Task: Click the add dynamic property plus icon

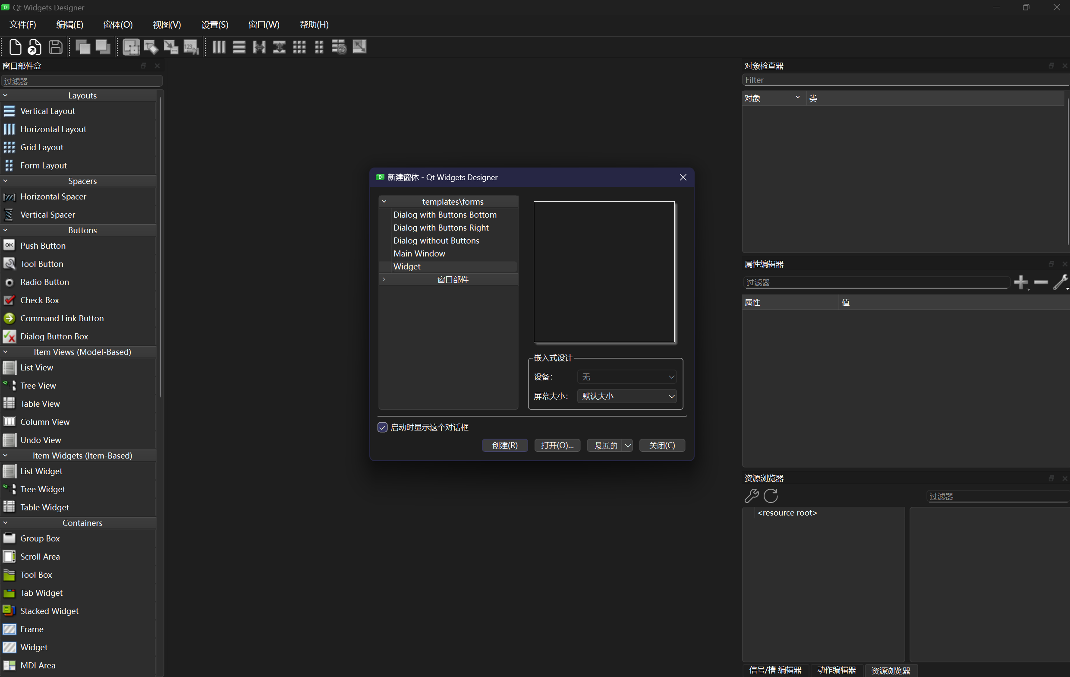Action: point(1021,282)
